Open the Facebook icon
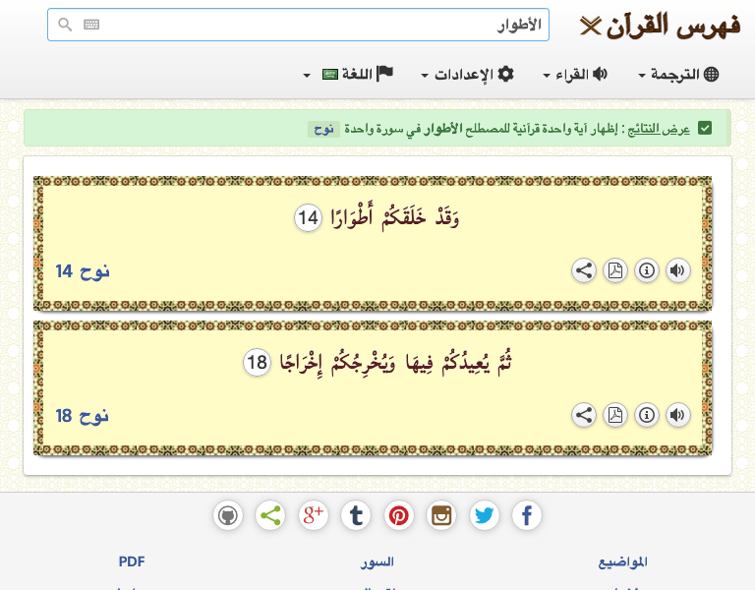 tap(527, 516)
